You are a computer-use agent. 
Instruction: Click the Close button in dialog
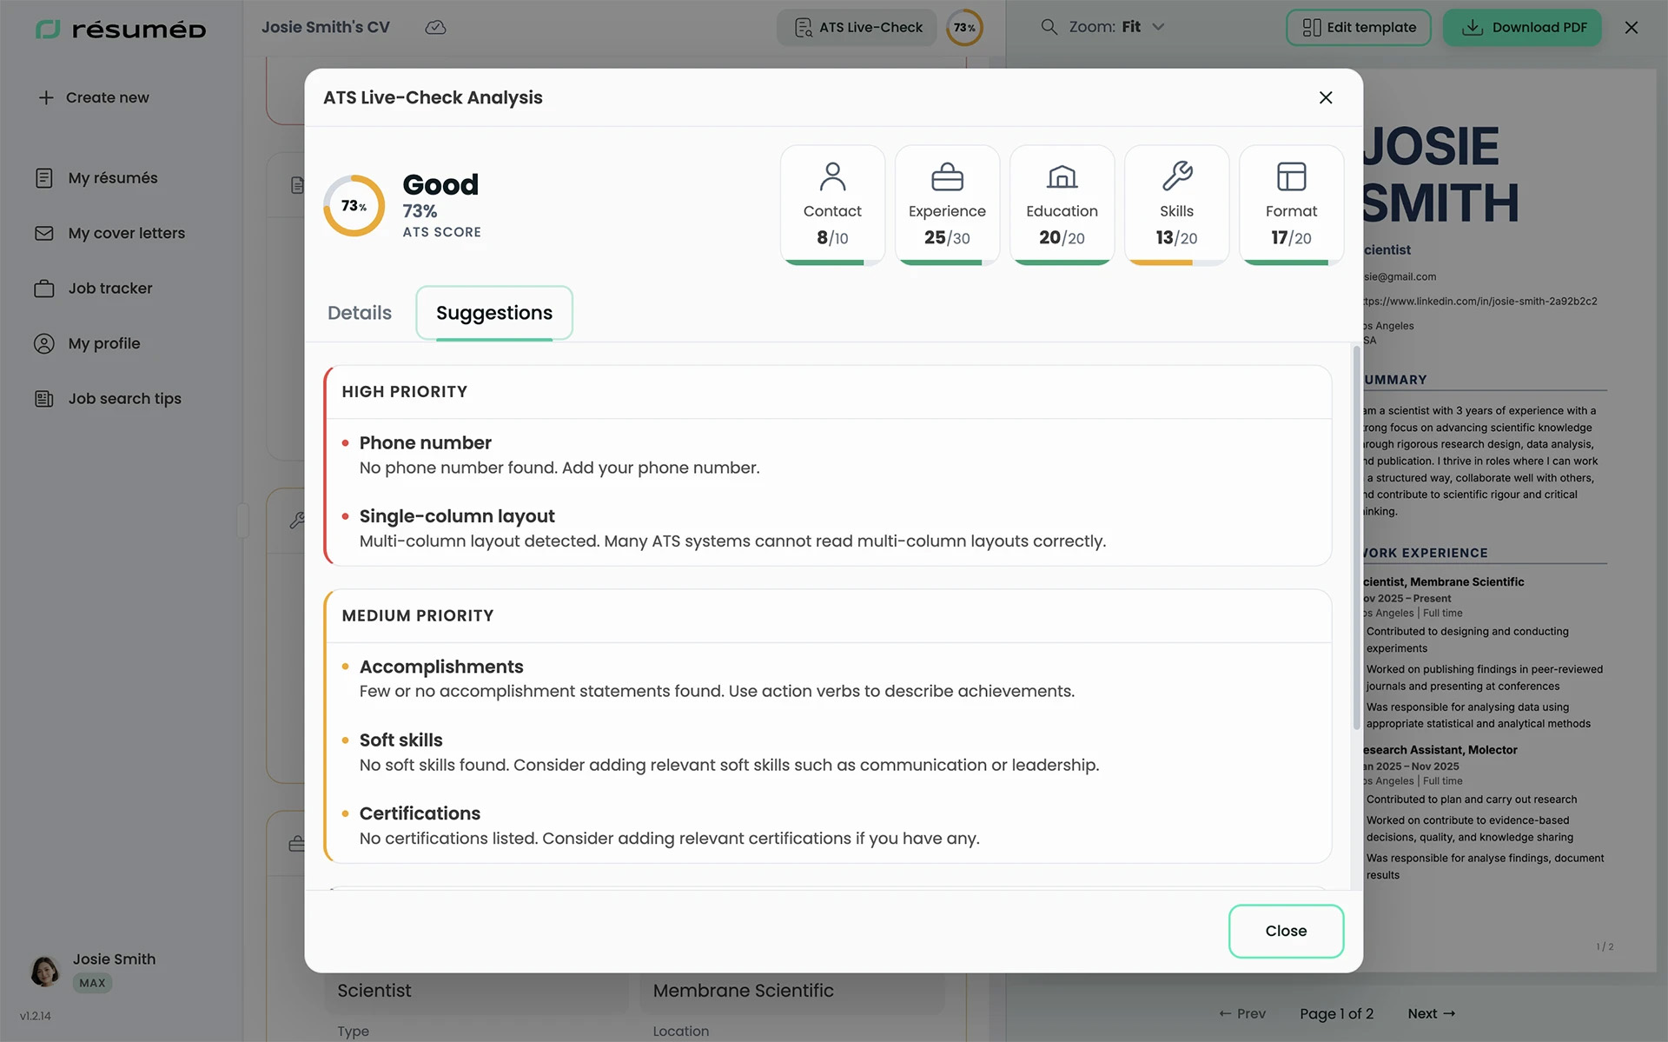1286,931
